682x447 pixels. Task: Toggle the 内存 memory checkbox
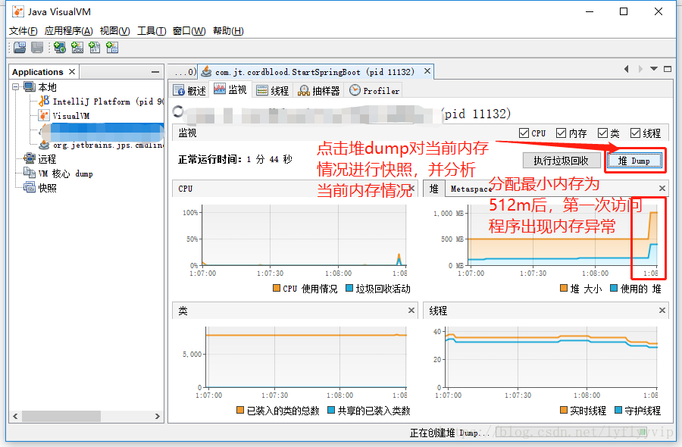(561, 133)
